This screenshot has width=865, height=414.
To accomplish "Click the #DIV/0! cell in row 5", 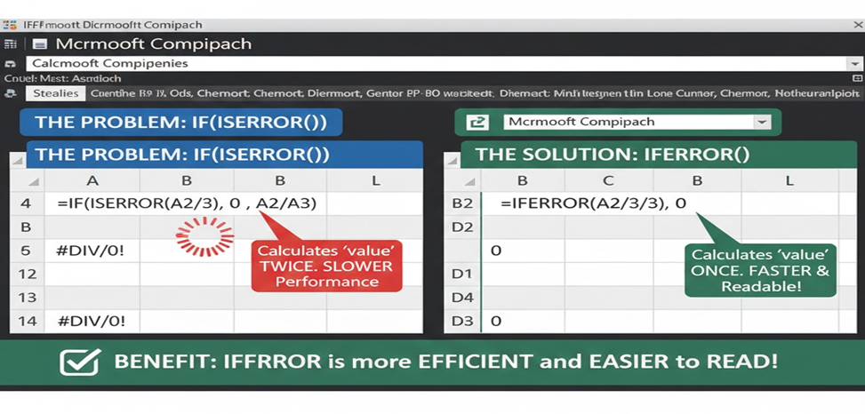I will [x=91, y=251].
